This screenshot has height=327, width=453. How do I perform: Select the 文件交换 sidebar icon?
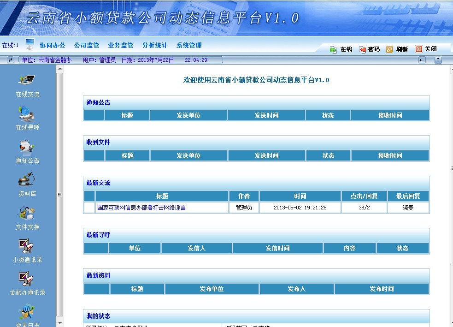[27, 213]
